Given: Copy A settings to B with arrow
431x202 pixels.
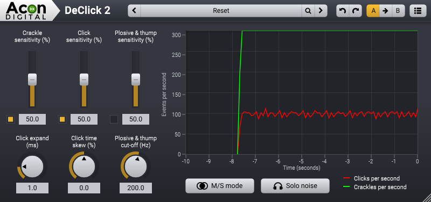Looking at the screenshot, I should pos(385,11).
